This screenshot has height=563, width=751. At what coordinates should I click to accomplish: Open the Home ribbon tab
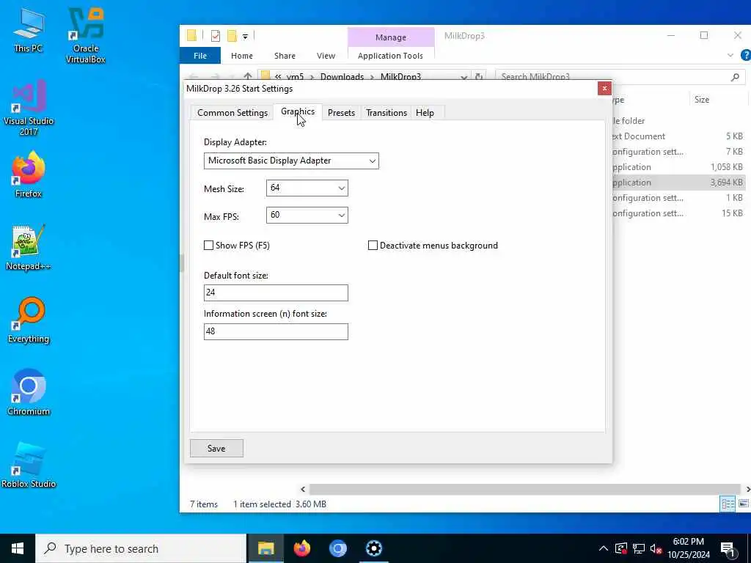click(242, 56)
